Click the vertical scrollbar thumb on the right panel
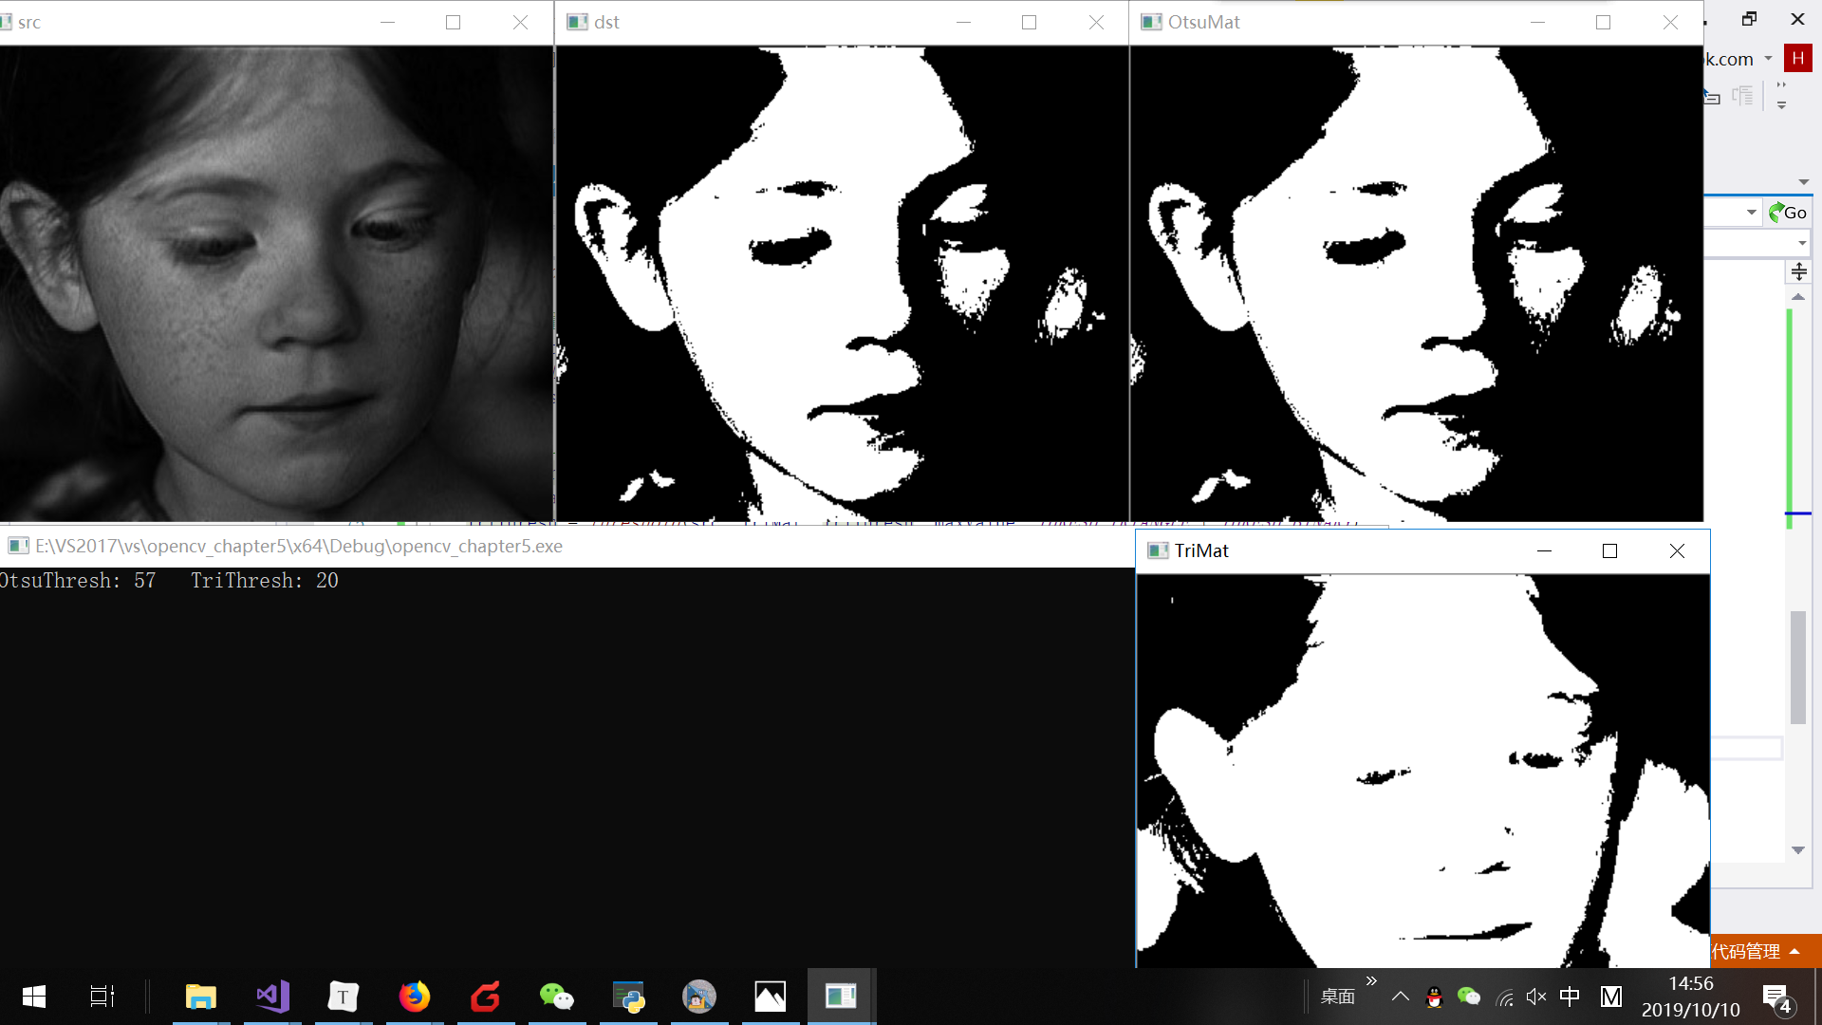This screenshot has width=1822, height=1025. click(x=1797, y=669)
